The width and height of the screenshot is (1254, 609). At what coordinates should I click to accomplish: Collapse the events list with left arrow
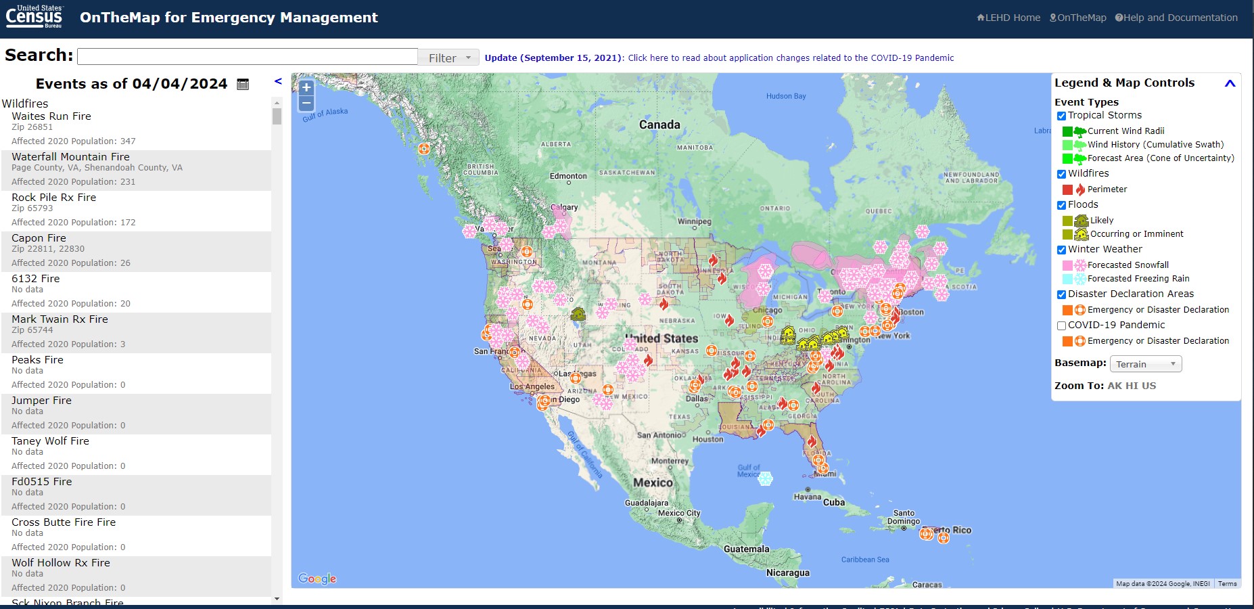tap(278, 81)
